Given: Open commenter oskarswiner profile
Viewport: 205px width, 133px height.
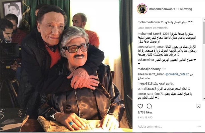Looking at the screenshot, I should (x=146, y=60).
